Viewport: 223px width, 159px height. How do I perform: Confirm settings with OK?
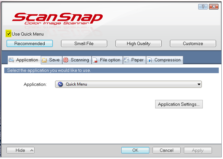coord(135,150)
